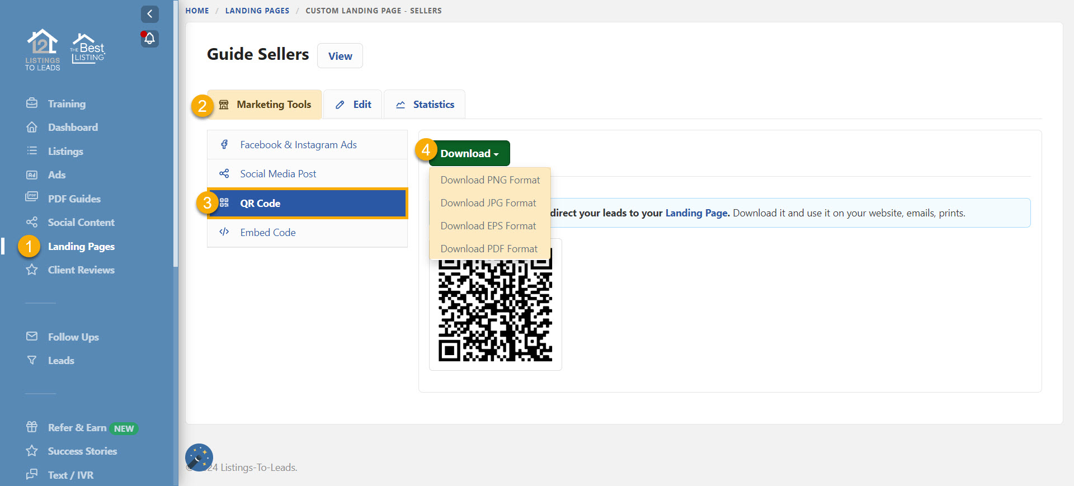The height and width of the screenshot is (486, 1074).
Task: Follow the Landing Page link in the info banner
Action: pos(697,213)
